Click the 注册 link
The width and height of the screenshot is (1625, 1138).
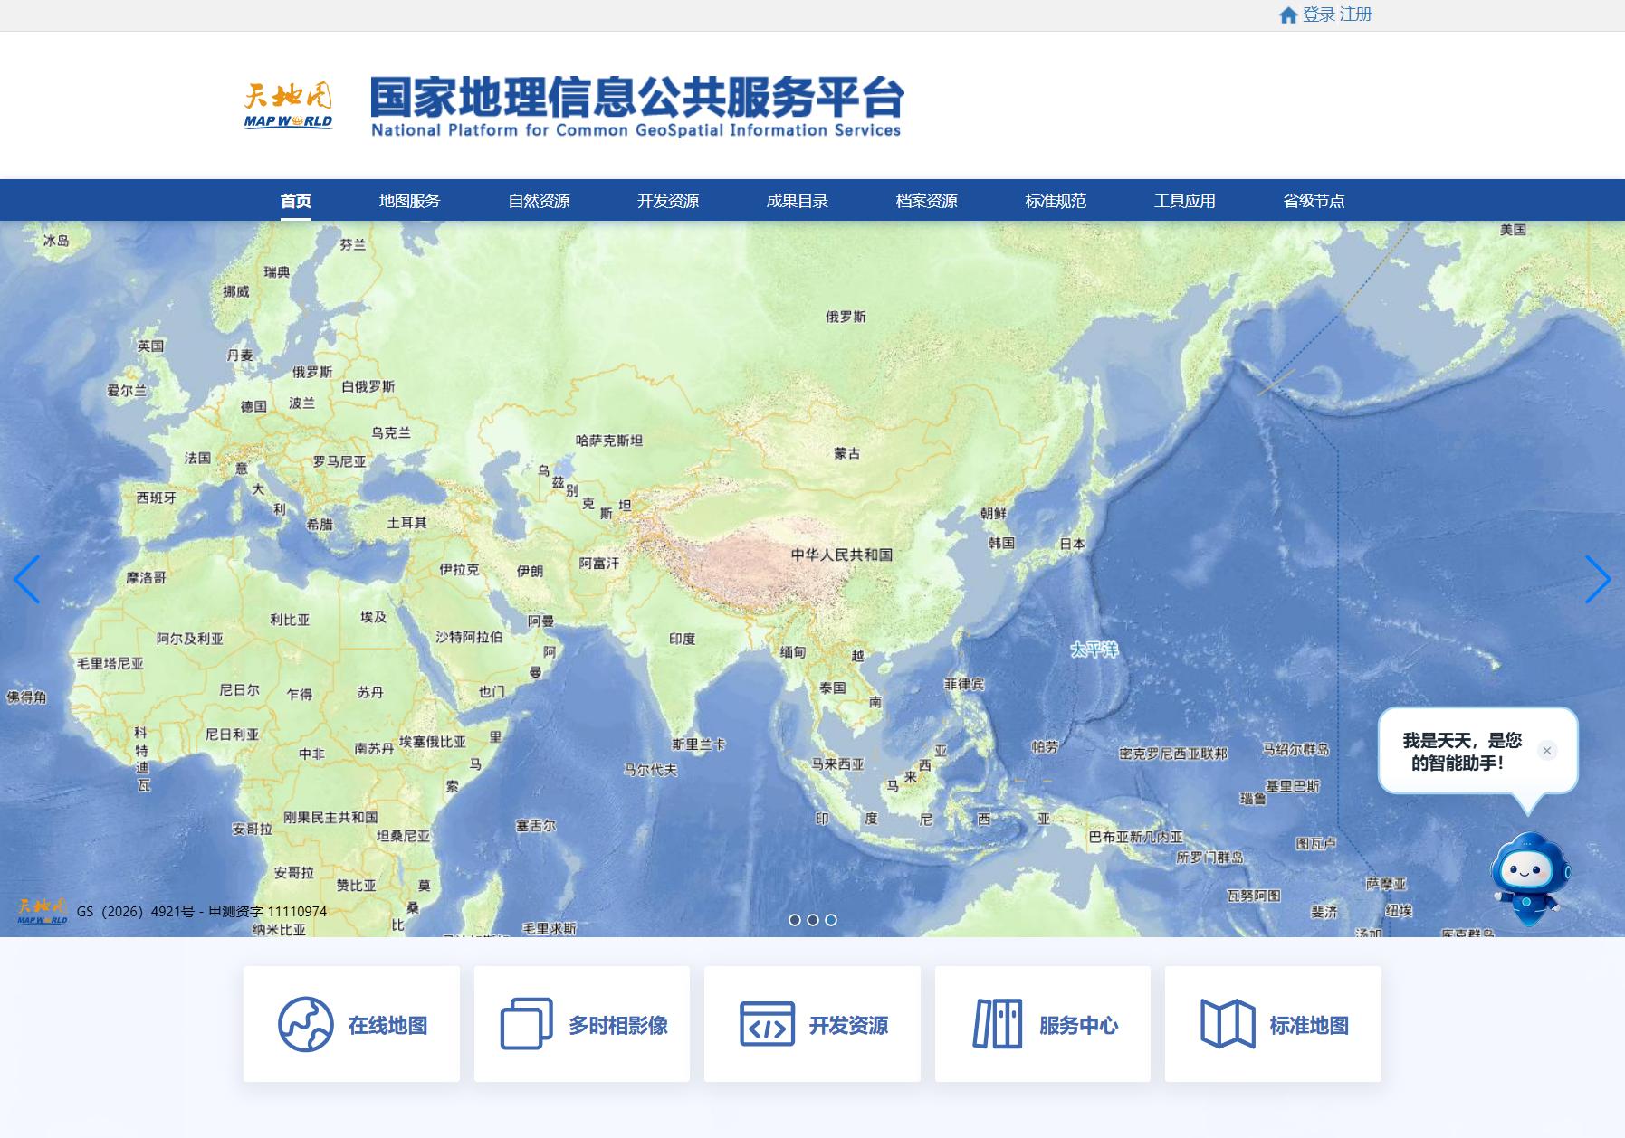pos(1356,14)
